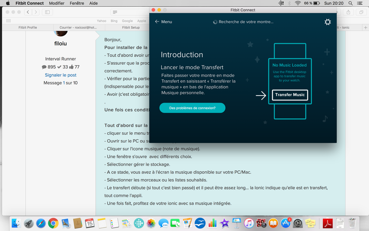The width and height of the screenshot is (369, 231).
Task: Open Numbers from the Dock
Action: (212, 223)
